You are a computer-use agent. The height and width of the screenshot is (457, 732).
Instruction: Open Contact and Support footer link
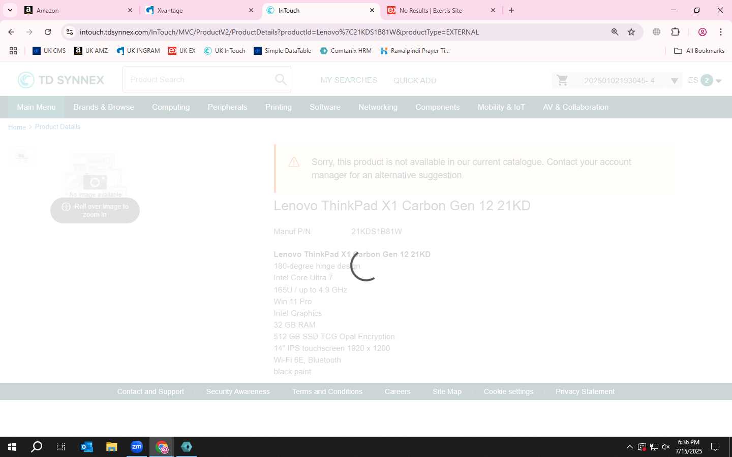(150, 391)
